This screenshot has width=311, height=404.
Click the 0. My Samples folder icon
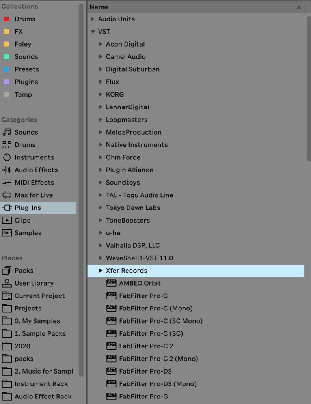pyautogui.click(x=7, y=321)
